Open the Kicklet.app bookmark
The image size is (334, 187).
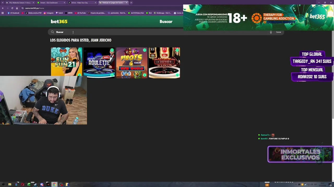pyautogui.click(x=162, y=13)
